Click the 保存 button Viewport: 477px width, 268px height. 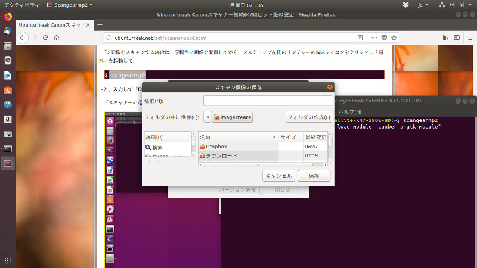314,176
